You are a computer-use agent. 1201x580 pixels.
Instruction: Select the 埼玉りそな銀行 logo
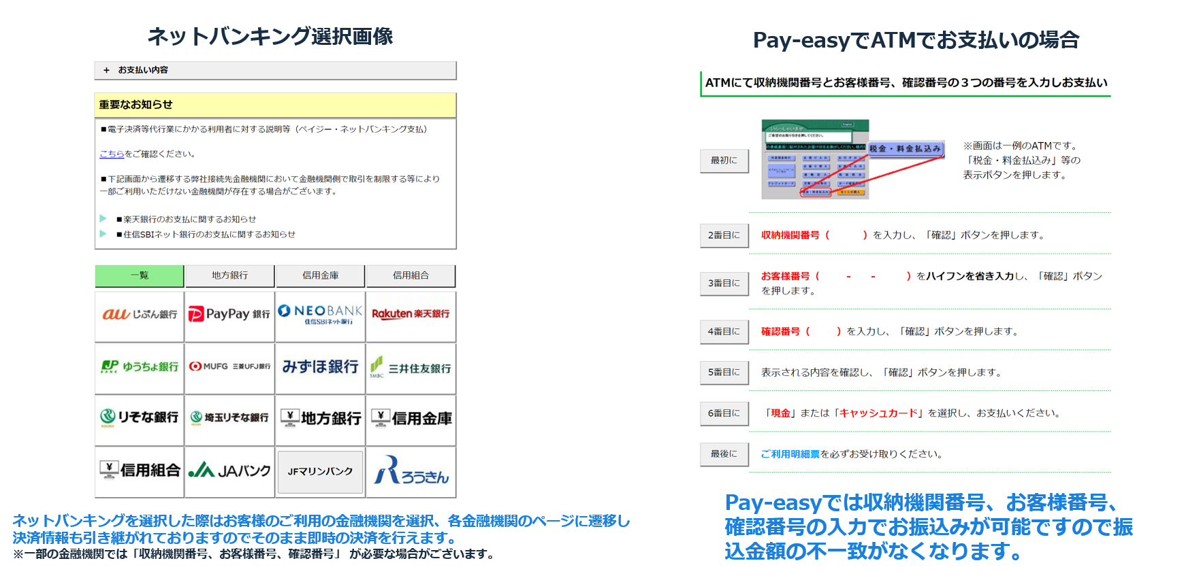pyautogui.click(x=229, y=417)
